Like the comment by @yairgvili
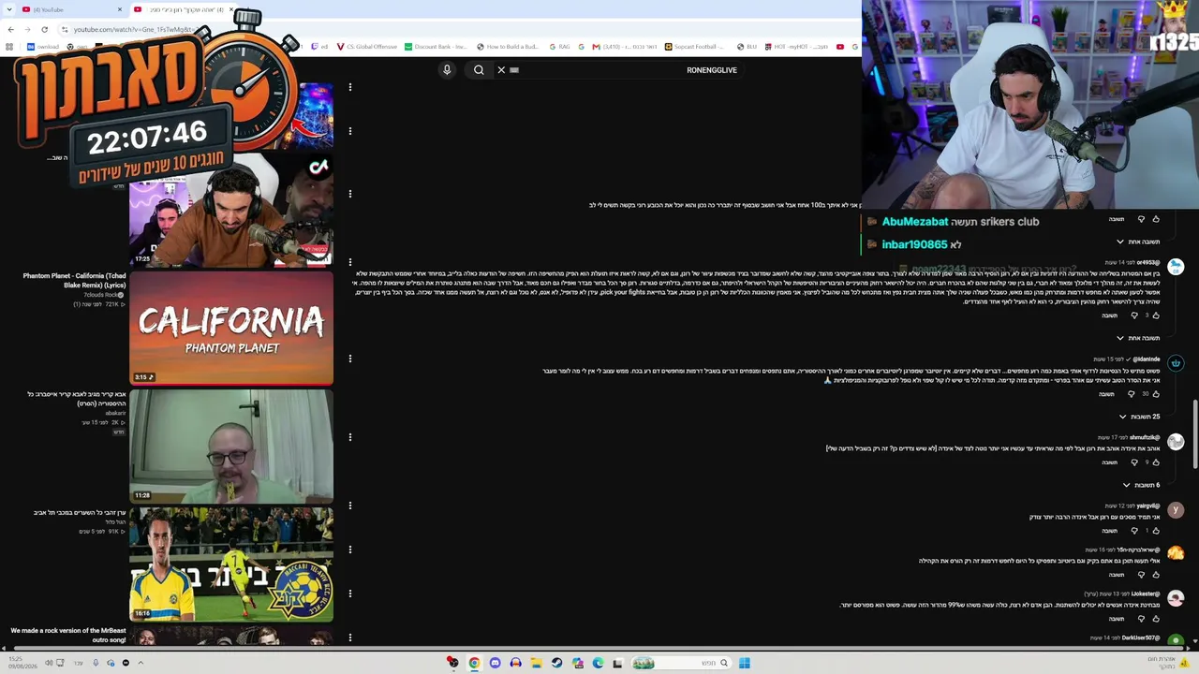Viewport: 1199px width, 674px height. (1156, 531)
